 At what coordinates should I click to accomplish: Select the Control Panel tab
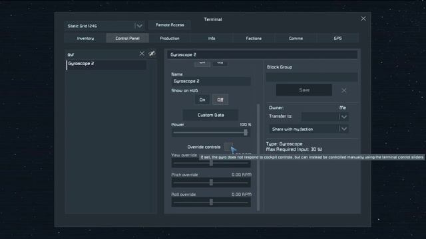pos(127,39)
